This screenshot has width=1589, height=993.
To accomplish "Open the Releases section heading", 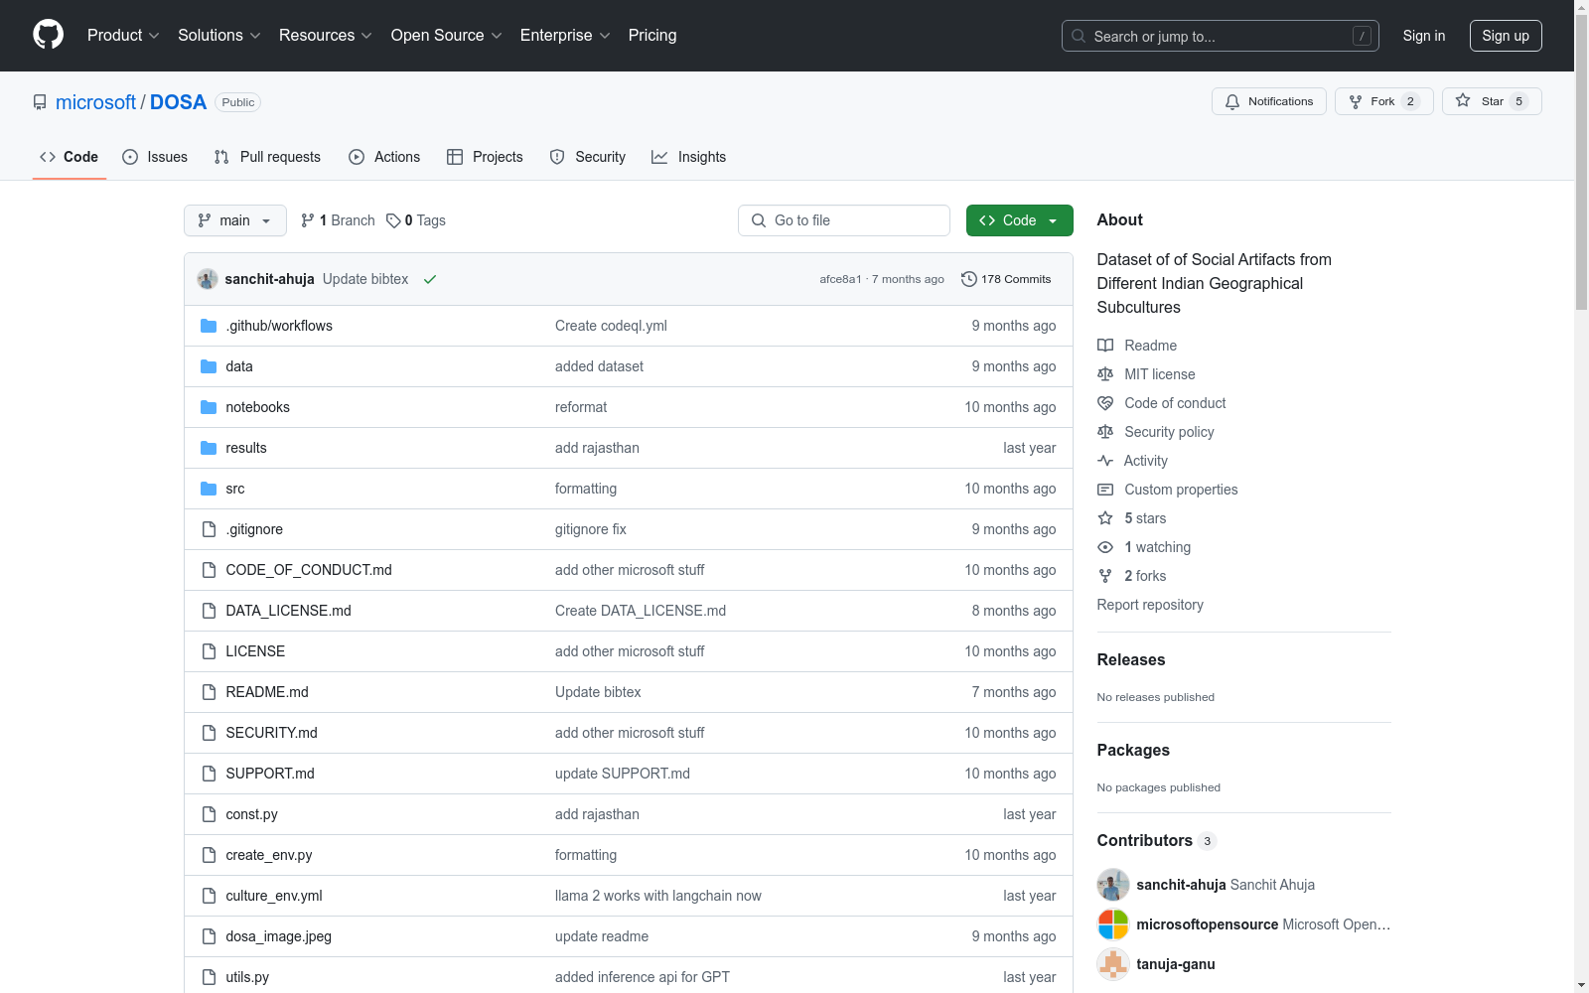I will 1131,659.
